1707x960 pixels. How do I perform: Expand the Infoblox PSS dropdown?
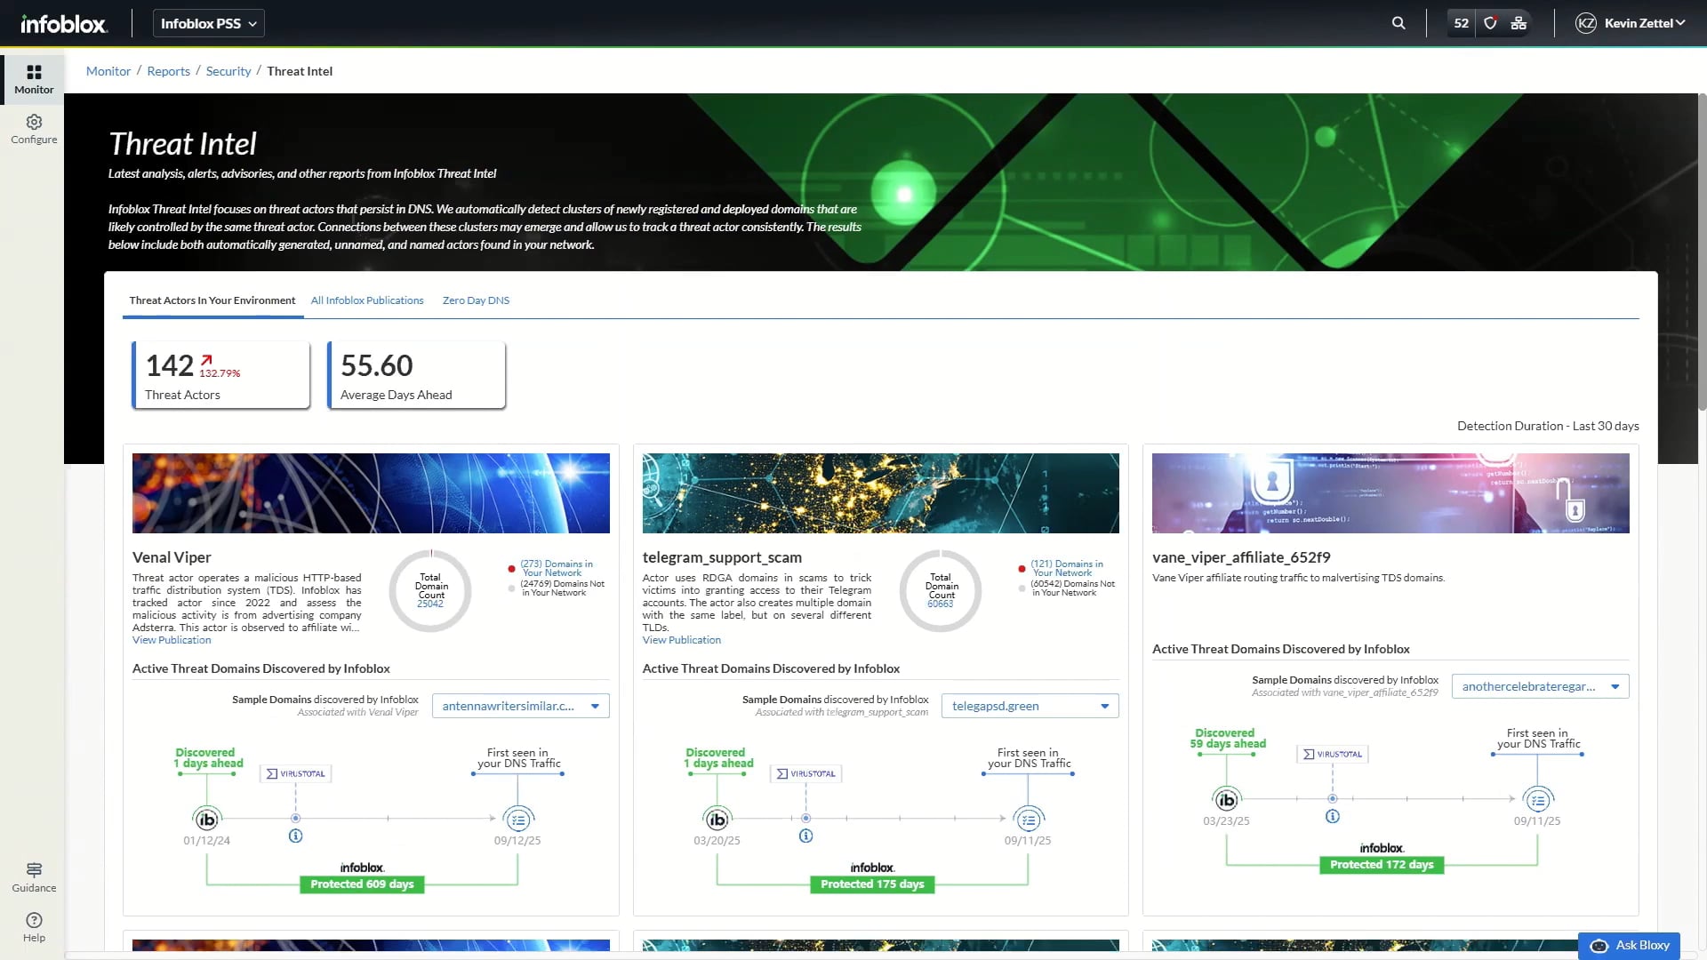tap(208, 23)
